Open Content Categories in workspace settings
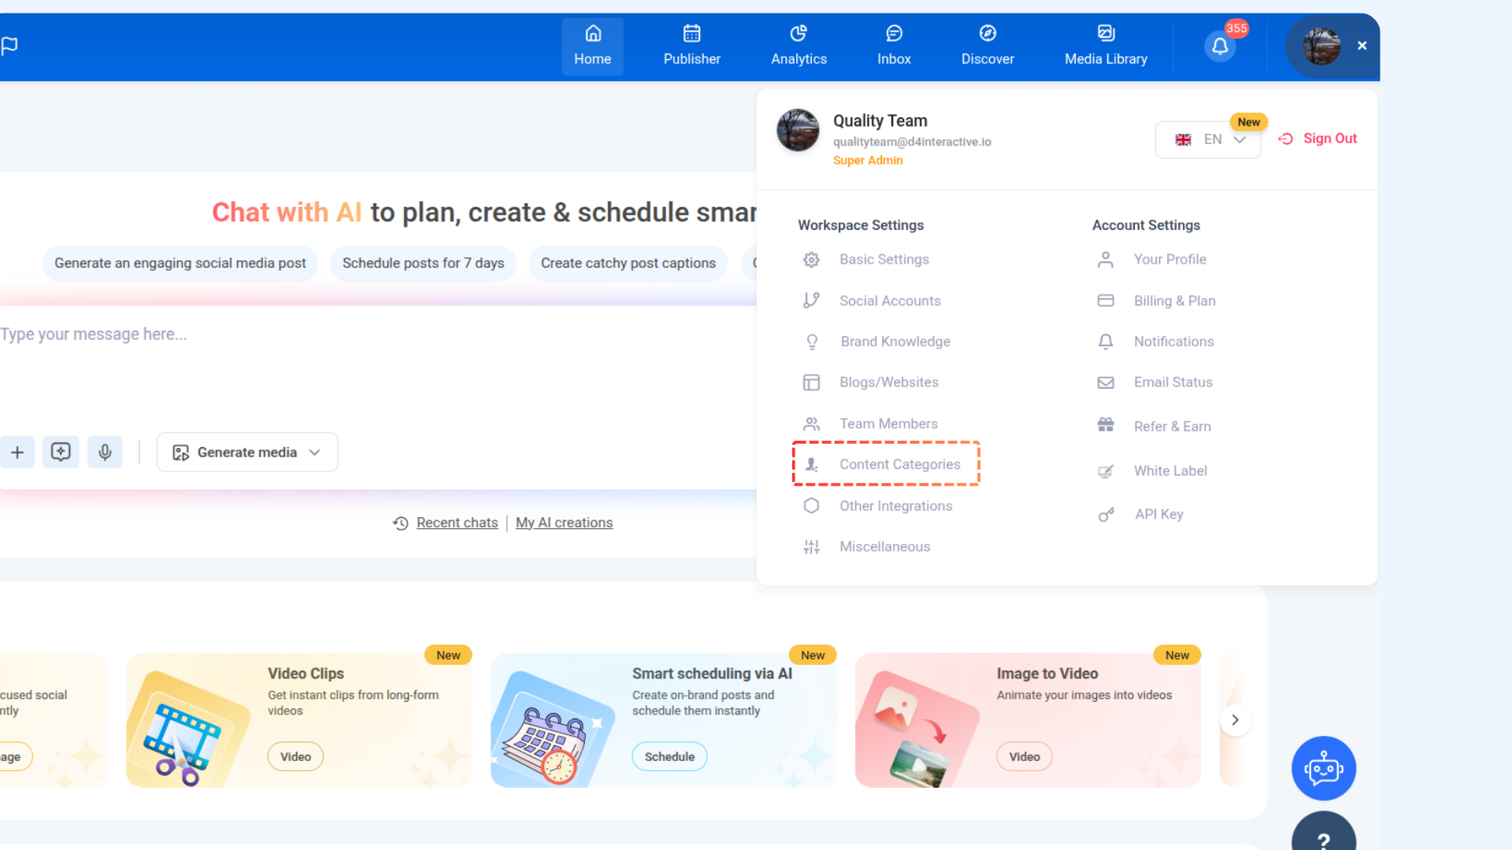The height and width of the screenshot is (850, 1512). (x=899, y=464)
